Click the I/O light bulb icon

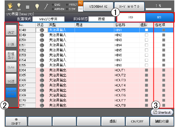tap(19, 7)
